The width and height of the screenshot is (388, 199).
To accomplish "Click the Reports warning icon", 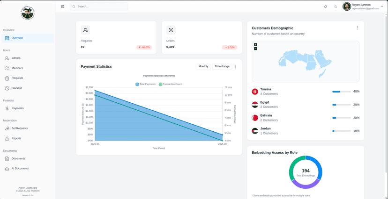I will pos(7,139).
